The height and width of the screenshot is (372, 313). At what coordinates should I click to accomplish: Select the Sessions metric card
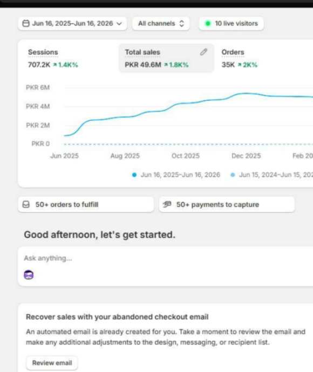coord(69,58)
